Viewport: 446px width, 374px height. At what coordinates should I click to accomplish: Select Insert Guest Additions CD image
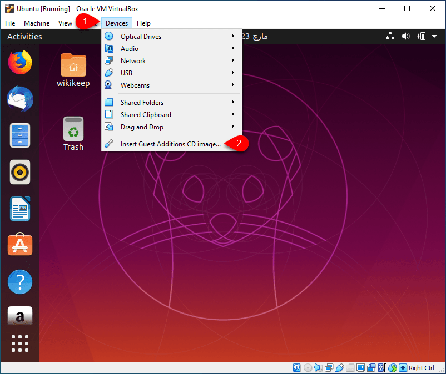coord(172,144)
